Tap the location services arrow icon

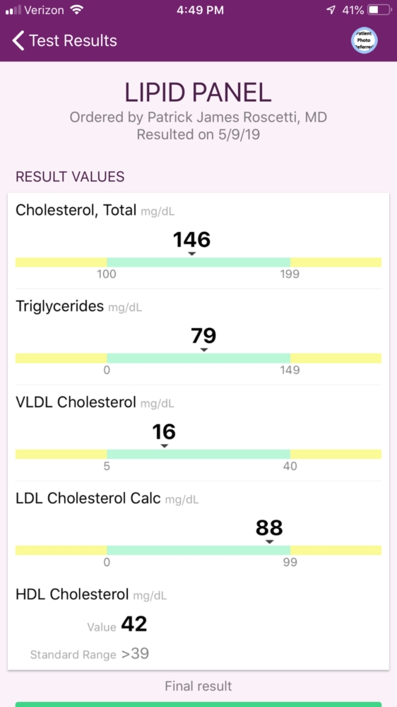point(332,10)
